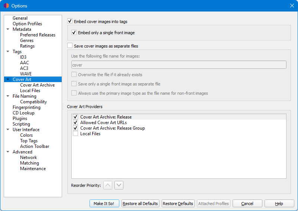The width and height of the screenshot is (298, 211).
Task: Open the AC3 tag settings
Action: 24,68
